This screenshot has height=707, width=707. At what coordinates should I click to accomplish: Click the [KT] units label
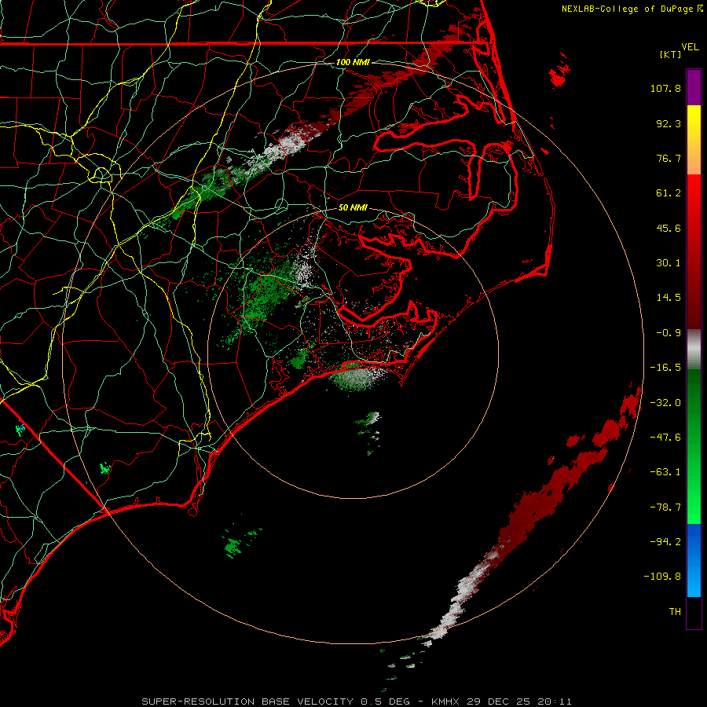[671, 54]
